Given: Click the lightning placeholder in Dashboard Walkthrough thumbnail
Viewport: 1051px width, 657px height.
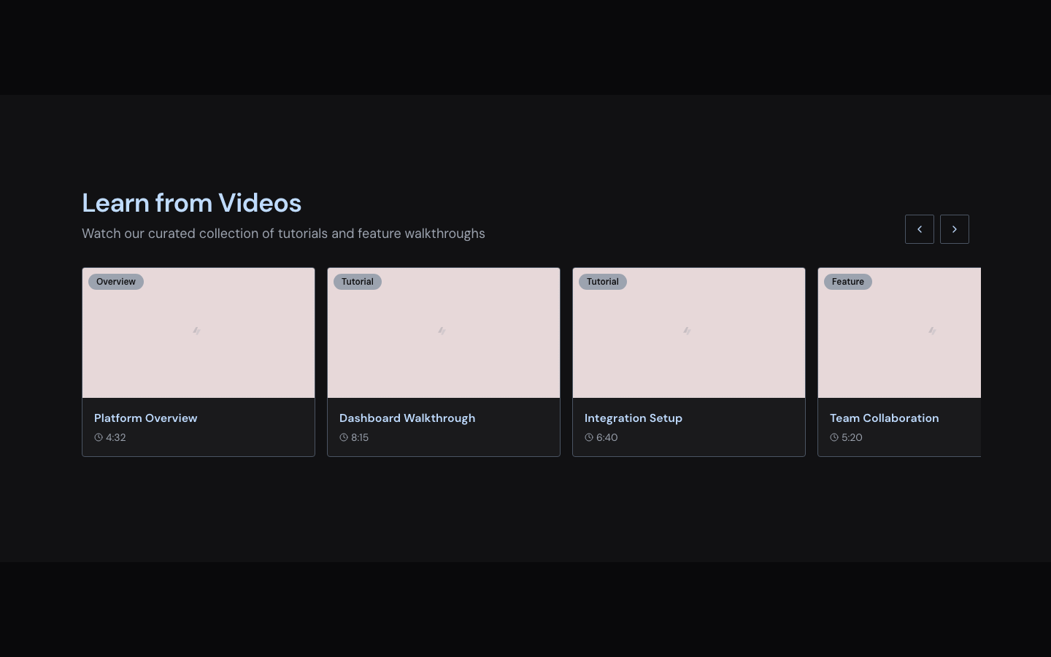Looking at the screenshot, I should (442, 331).
